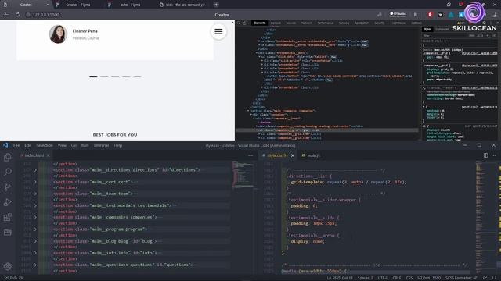Click the Ln Col indicator in status bar
Image resolution: width=501 pixels, height=281 pixels.
coord(339,278)
